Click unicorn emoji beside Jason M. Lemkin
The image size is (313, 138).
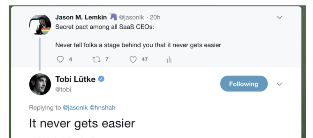pos(113,17)
